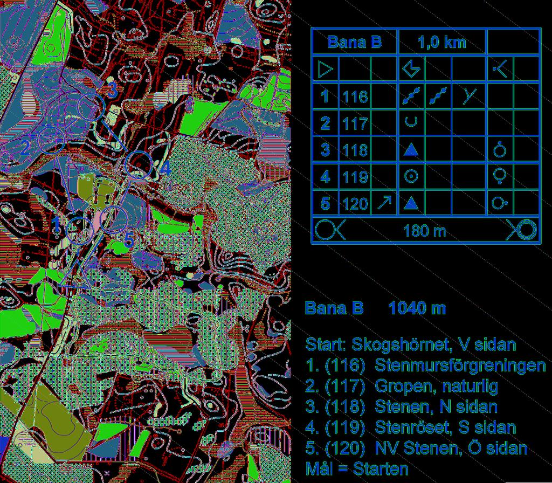Click the '2. (117) Gropen, naturlig' line
This screenshot has width=552, height=483.
[402, 386]
